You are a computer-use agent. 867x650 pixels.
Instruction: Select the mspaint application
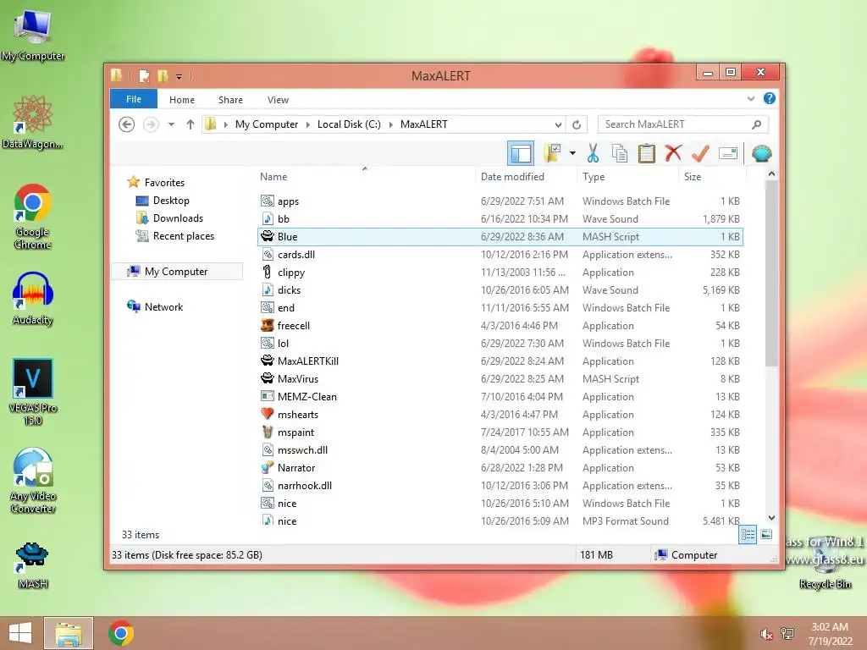tap(500, 432)
